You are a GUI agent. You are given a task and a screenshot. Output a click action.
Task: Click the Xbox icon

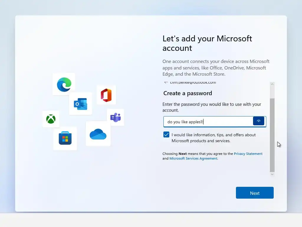click(51, 119)
